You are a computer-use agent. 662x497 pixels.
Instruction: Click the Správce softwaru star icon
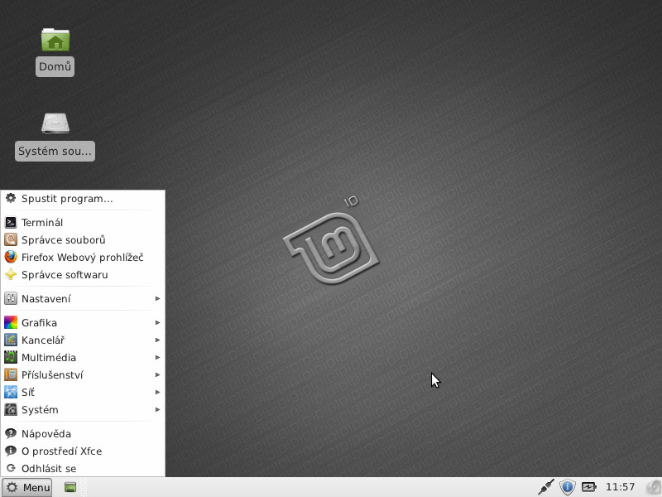tap(11, 274)
